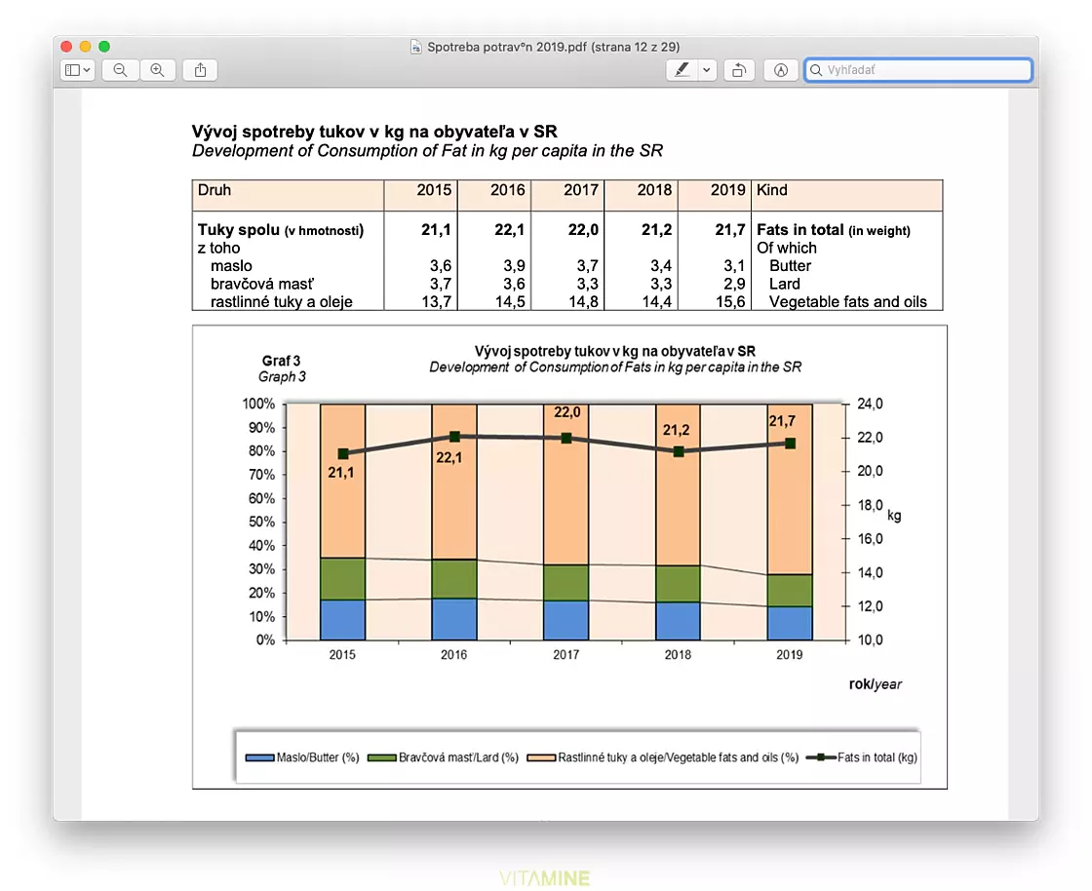
Task: Click the Fats in total label
Action: (x=834, y=230)
